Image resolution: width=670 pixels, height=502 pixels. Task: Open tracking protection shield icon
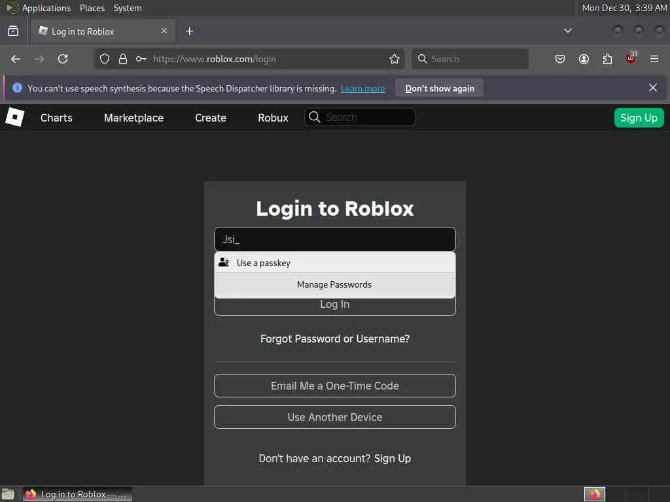click(x=105, y=59)
